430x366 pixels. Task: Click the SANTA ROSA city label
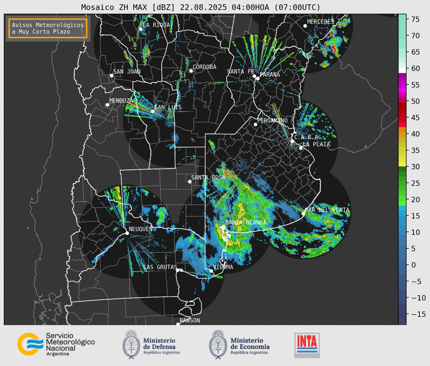(208, 177)
